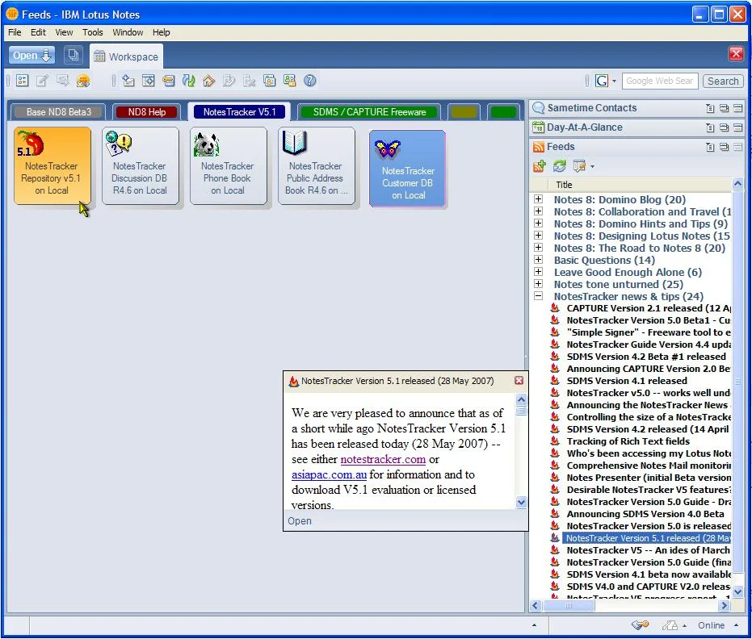This screenshot has width=752, height=639.
Task: Click the Open button with down arrow
Action: [32, 56]
